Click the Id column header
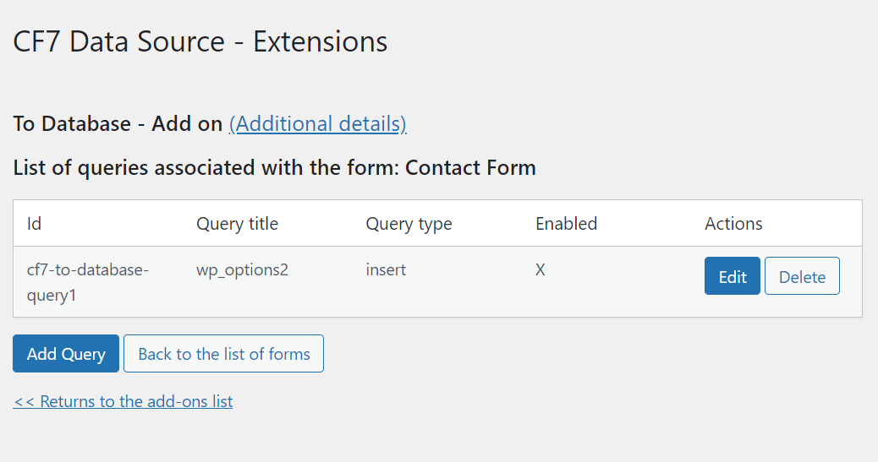 [35, 224]
